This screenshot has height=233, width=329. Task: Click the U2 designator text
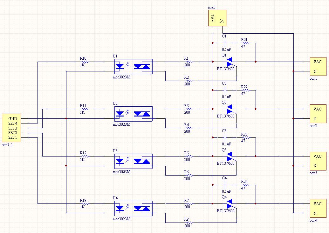(x=115, y=103)
